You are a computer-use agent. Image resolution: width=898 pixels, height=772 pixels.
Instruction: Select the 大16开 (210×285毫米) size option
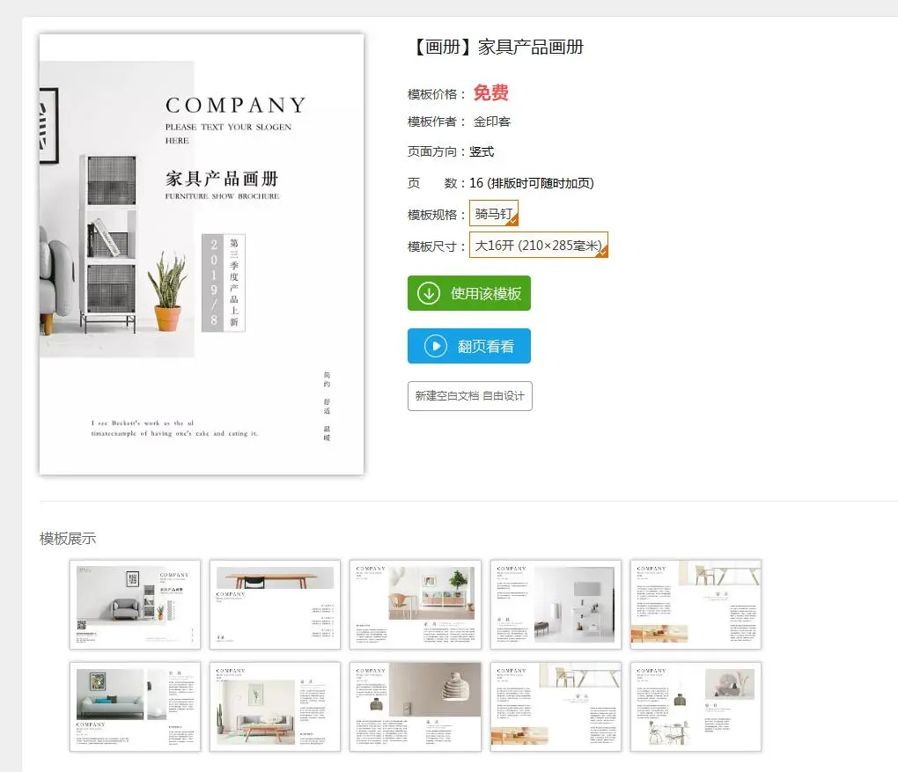coord(538,245)
